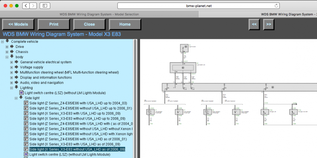Click arrow icon beside body
317x158 pixels.
pos(12,56)
